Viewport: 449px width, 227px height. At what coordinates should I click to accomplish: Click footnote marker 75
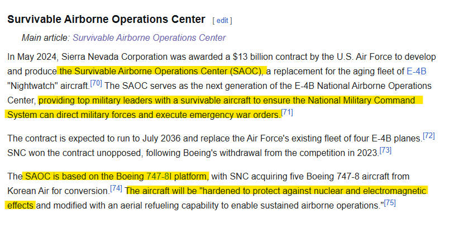390,203
